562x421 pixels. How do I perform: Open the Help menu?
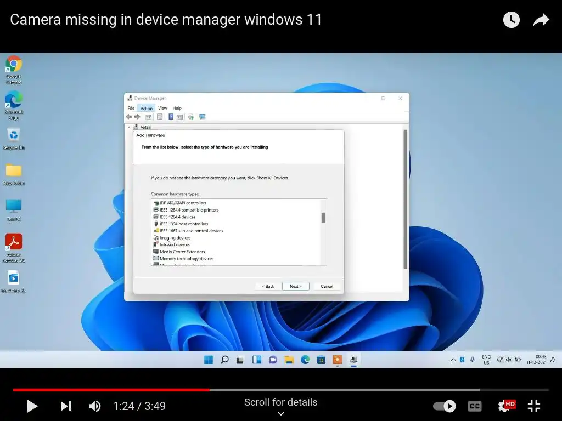pyautogui.click(x=177, y=108)
